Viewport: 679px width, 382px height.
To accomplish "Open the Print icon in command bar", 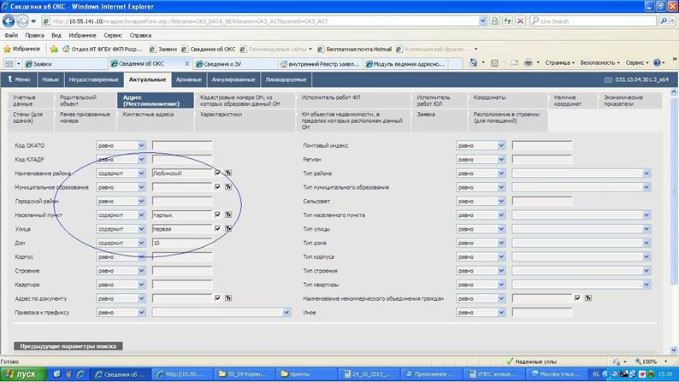I will pos(528,63).
